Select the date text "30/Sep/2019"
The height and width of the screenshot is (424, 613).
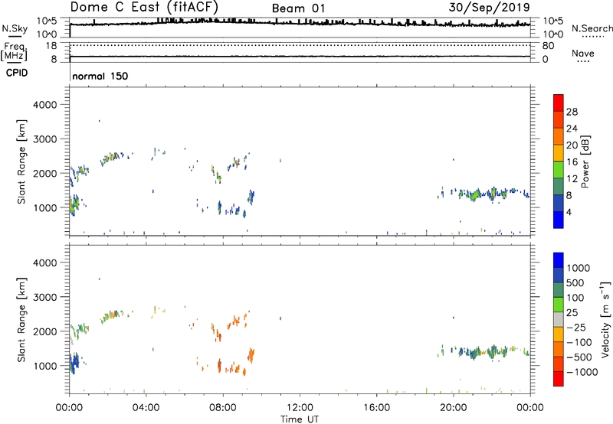[489, 7]
